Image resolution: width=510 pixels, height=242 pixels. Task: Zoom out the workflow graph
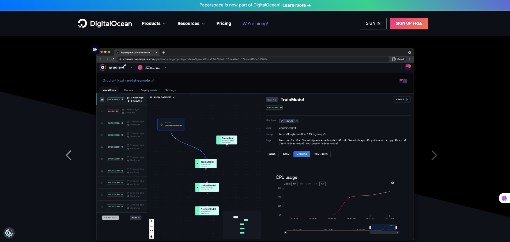[151, 226]
